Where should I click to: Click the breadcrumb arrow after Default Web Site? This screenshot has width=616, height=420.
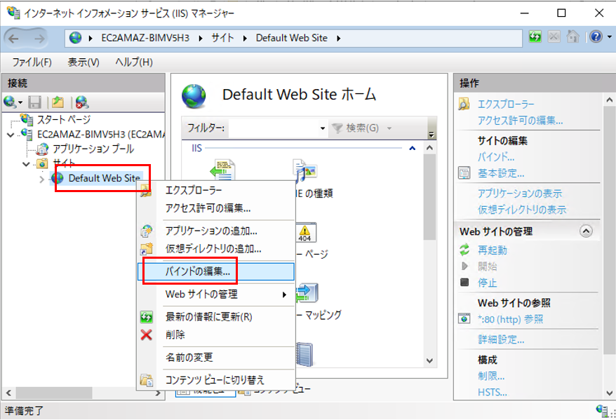339,38
